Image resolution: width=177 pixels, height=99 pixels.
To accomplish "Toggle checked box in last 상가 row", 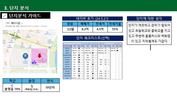I will tap(93, 78).
